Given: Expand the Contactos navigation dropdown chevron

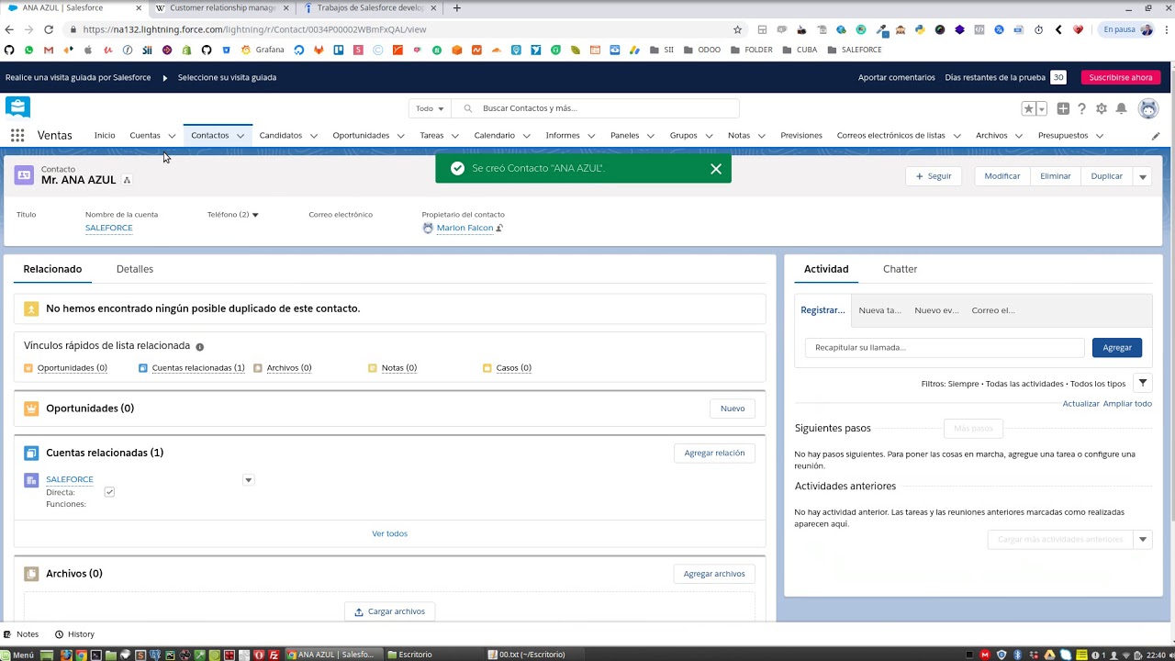Looking at the screenshot, I should [x=241, y=136].
